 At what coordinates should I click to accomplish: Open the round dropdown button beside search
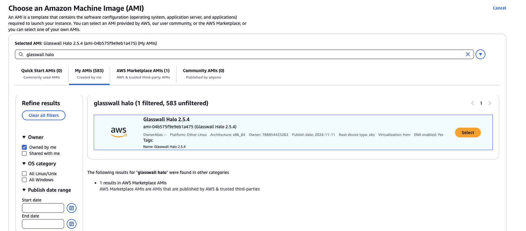(x=480, y=54)
